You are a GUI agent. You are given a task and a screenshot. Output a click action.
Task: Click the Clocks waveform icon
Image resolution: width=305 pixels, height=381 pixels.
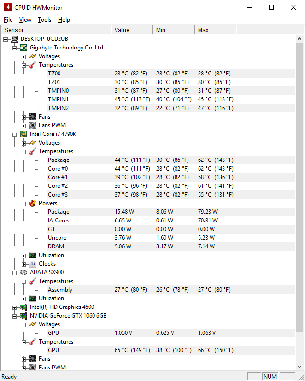click(33, 264)
